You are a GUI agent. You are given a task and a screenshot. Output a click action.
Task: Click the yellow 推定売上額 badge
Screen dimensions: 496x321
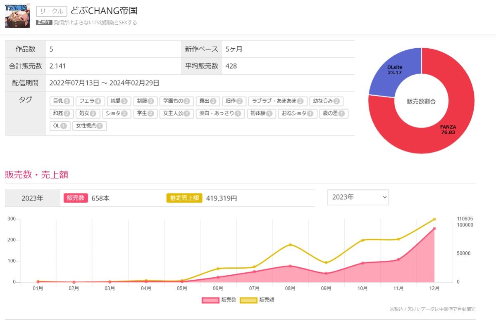point(184,198)
